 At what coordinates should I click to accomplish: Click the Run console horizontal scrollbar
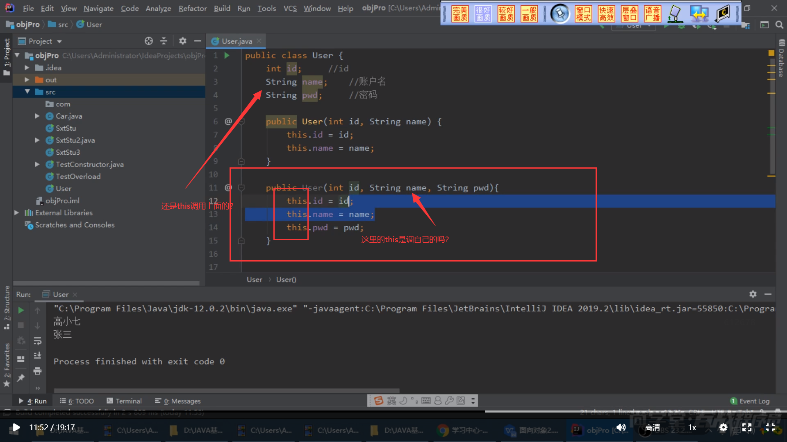tap(227, 390)
